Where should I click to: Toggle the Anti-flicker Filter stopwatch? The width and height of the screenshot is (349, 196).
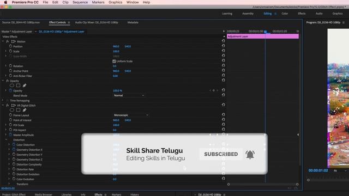[x=10, y=76]
